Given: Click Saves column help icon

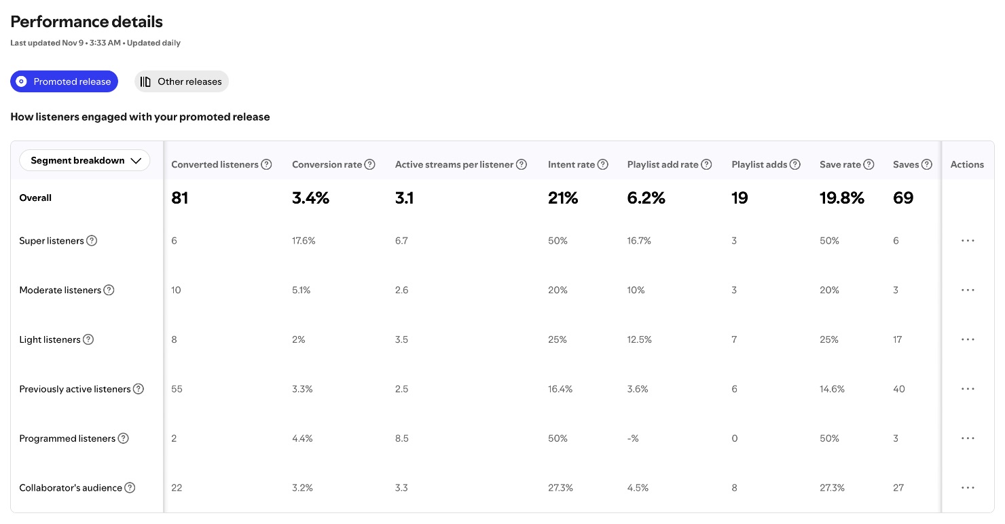Looking at the screenshot, I should pyautogui.click(x=927, y=164).
